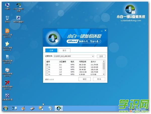Uncheck the C: partition checkbox
This screenshot has height=114, width=151.
pos(47,65)
